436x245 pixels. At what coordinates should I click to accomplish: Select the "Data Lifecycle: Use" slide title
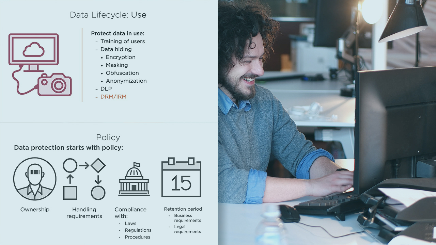108,15
